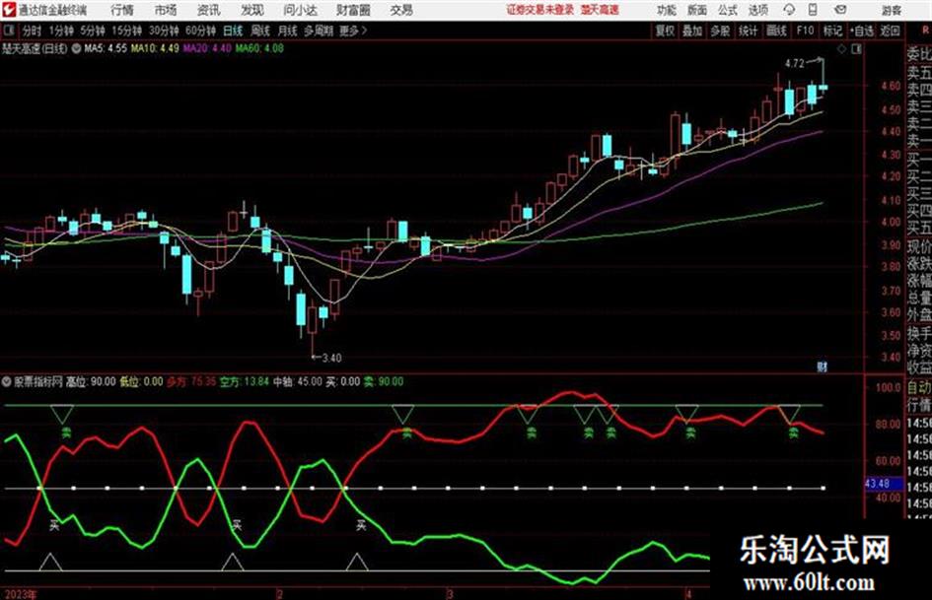
Task: Open the 资讯 menu
Action: (208, 10)
